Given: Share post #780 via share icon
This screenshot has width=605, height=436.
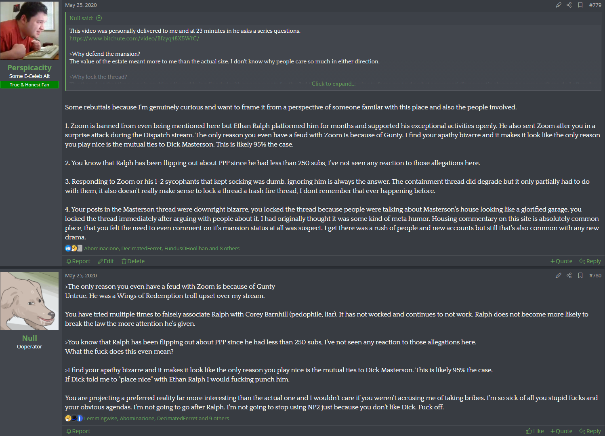Looking at the screenshot, I should 569,275.
